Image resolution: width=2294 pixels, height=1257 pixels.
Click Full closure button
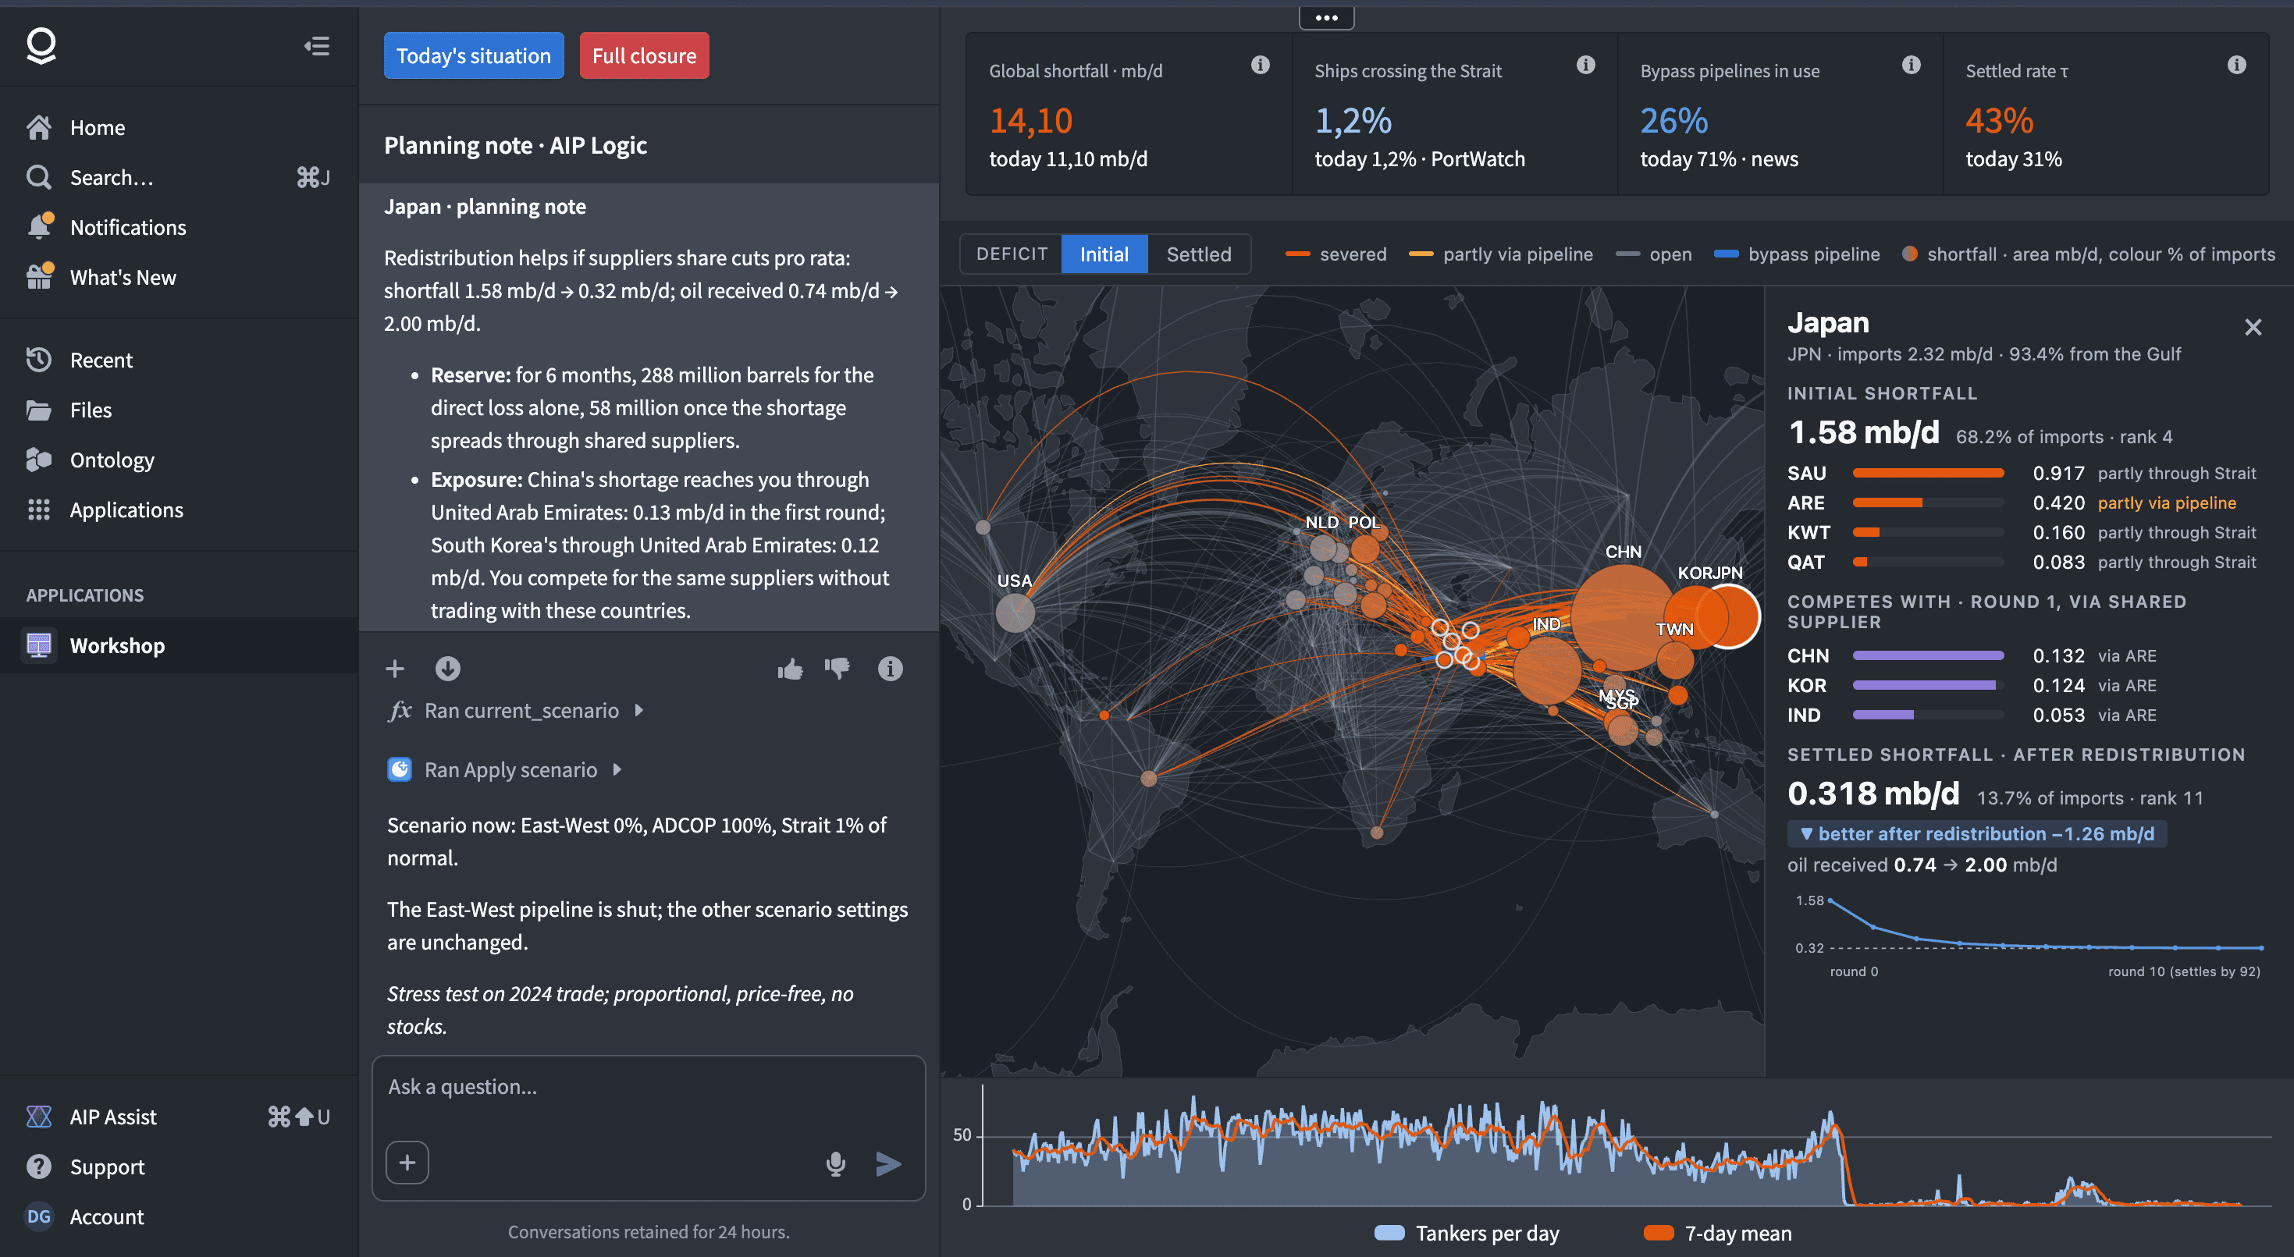(645, 56)
